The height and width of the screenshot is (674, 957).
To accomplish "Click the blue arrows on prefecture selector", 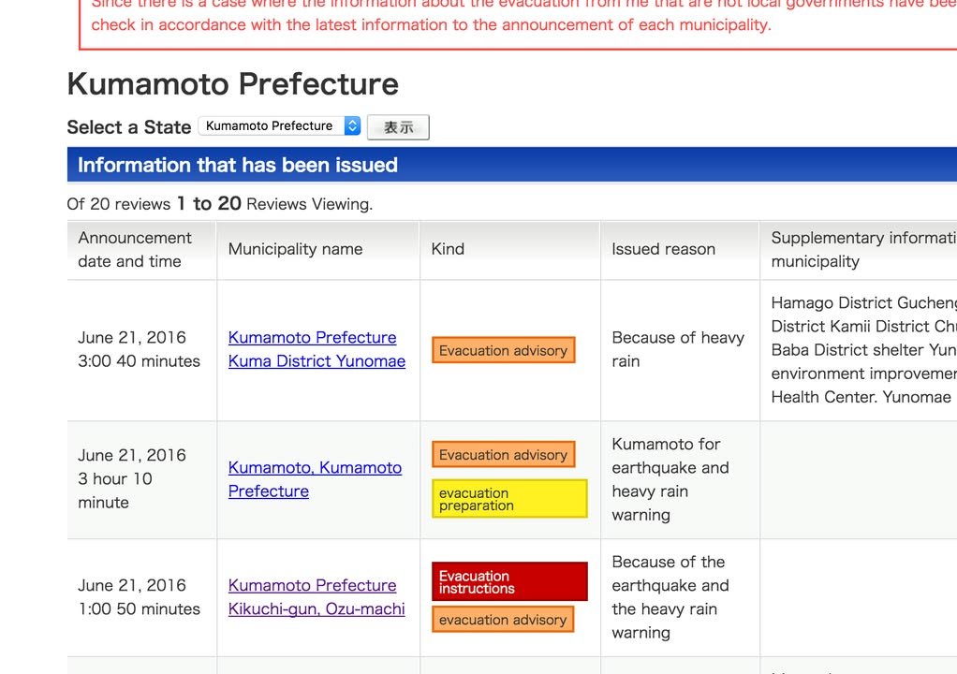I will point(352,125).
